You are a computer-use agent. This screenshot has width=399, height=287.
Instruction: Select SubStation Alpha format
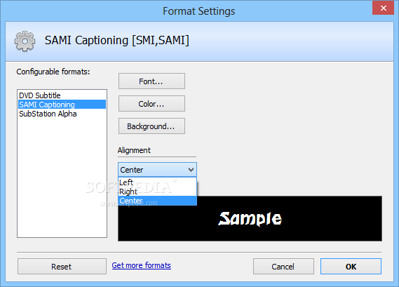62,114
